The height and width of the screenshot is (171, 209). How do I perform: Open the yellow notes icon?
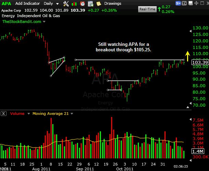pos(99,4)
